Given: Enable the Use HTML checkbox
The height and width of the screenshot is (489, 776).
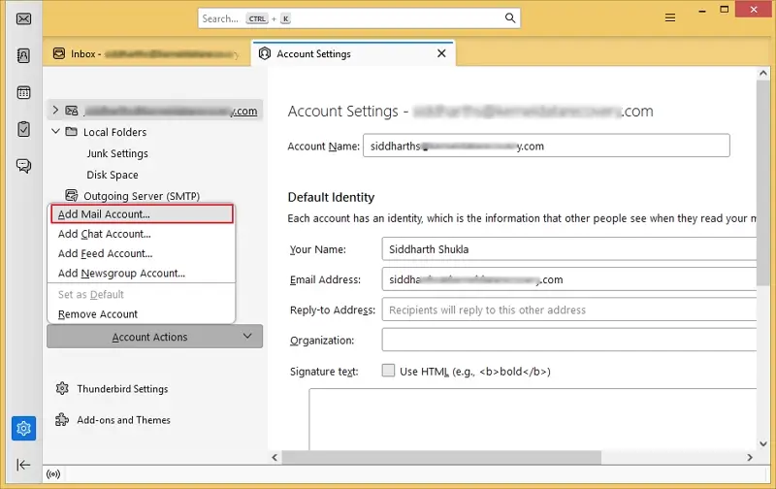Looking at the screenshot, I should [389, 371].
